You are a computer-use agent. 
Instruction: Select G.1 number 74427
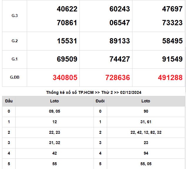[x=119, y=59]
